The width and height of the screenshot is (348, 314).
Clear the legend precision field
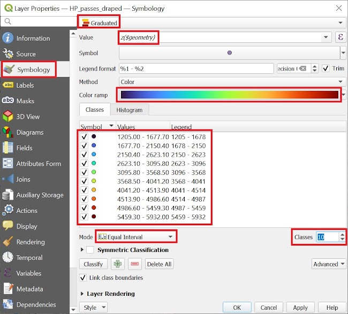tap(302, 68)
